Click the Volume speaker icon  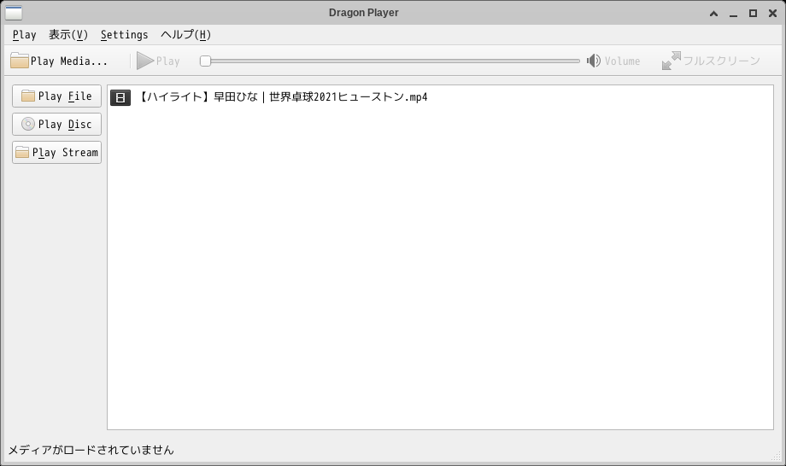point(594,61)
